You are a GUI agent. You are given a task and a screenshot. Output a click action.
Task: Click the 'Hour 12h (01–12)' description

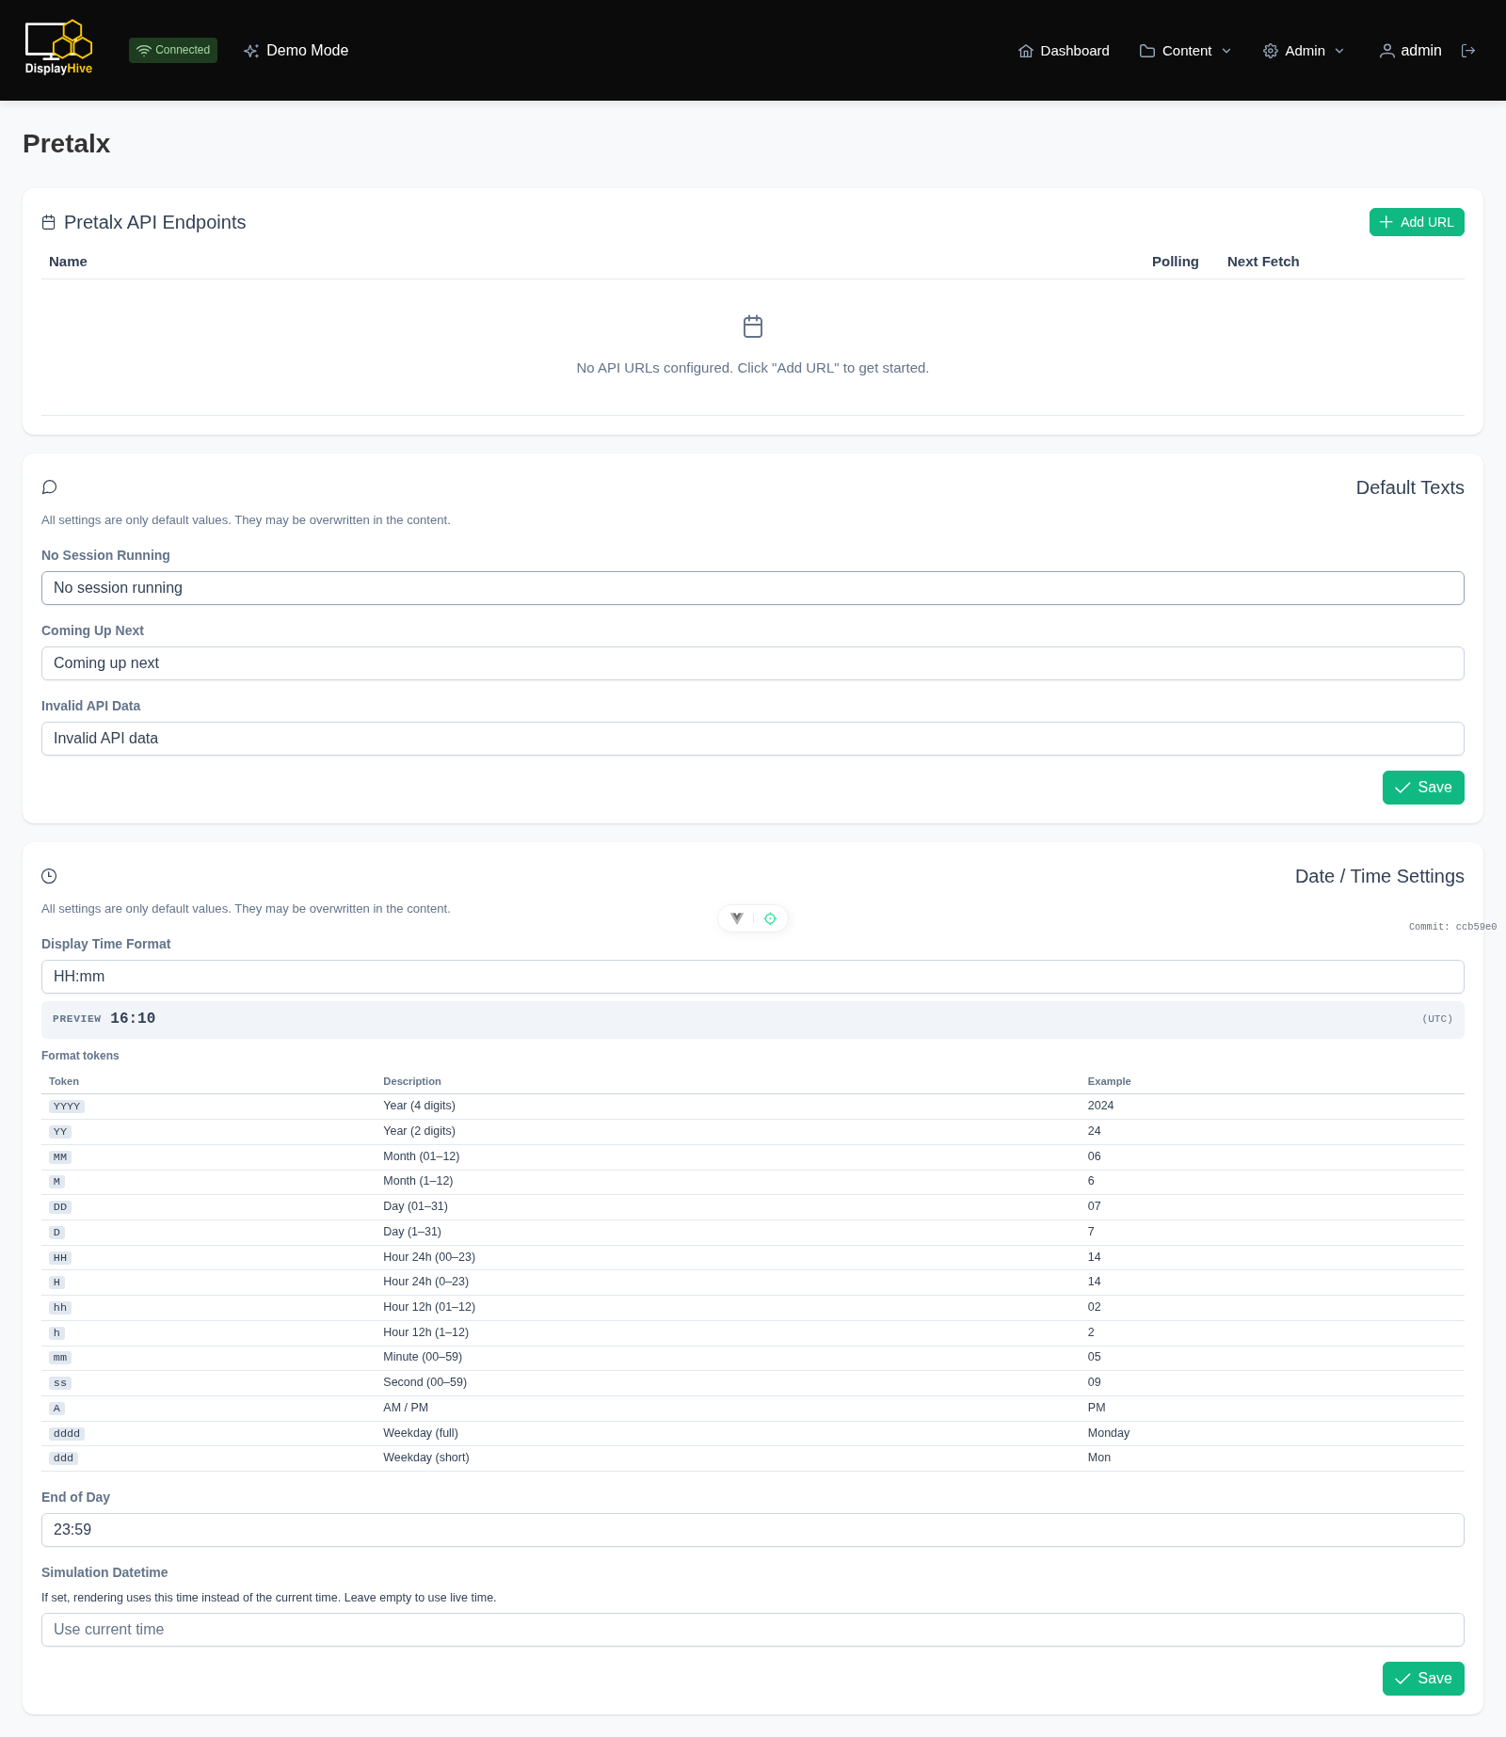[x=429, y=1307]
